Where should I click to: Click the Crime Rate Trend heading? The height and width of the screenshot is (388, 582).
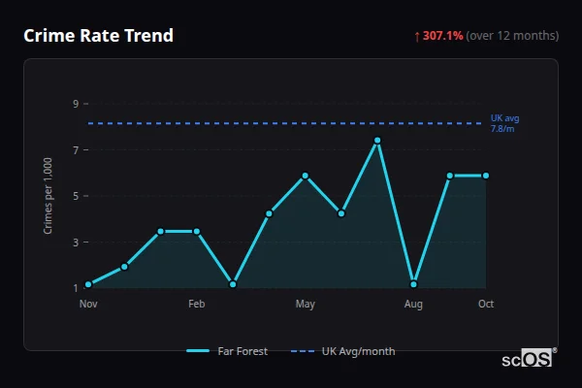(x=98, y=36)
